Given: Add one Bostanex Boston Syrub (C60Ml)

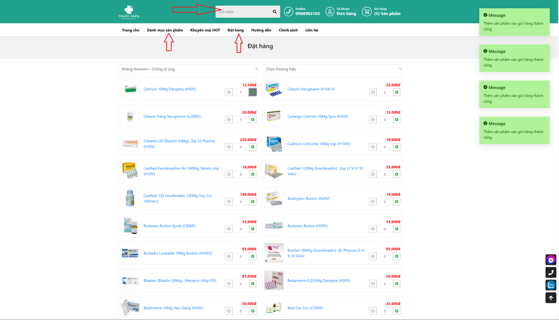Looking at the screenshot, I should point(253,229).
